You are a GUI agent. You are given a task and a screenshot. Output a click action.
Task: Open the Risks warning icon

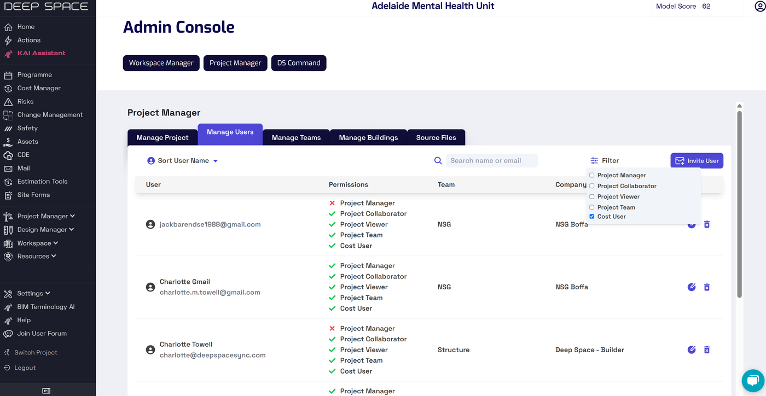pyautogui.click(x=8, y=102)
